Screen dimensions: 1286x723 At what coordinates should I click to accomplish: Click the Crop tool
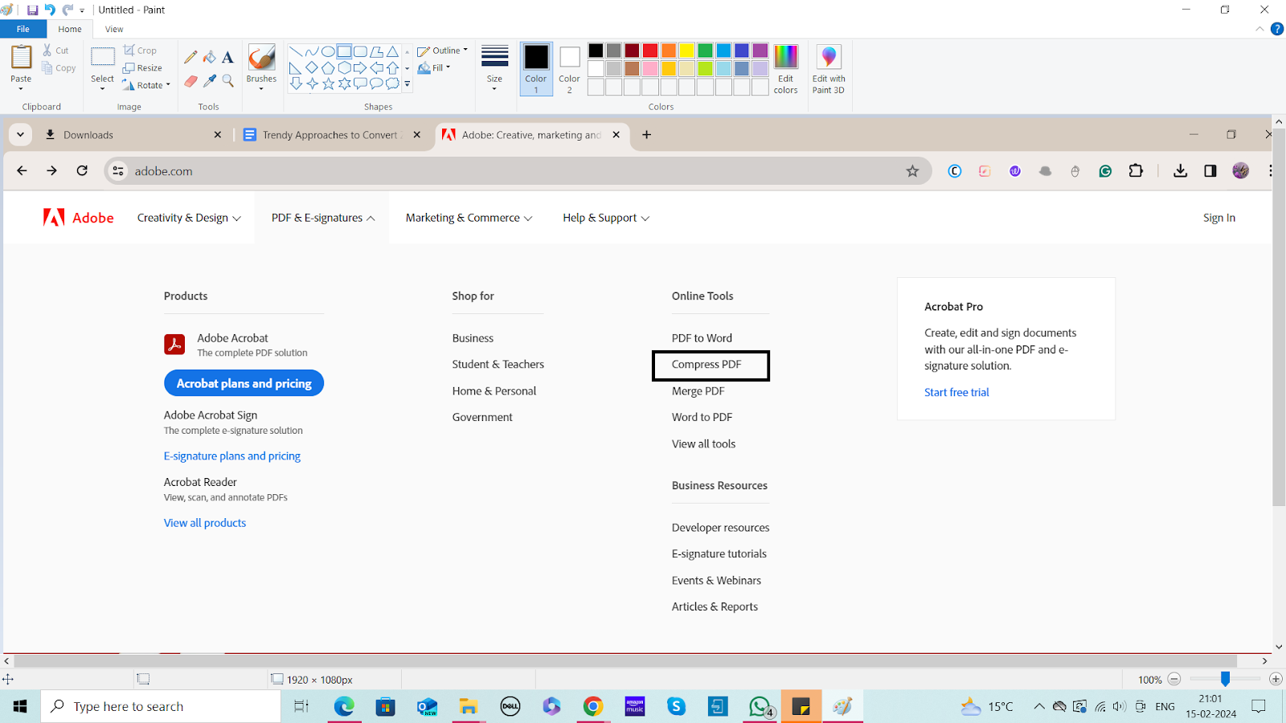coord(141,50)
